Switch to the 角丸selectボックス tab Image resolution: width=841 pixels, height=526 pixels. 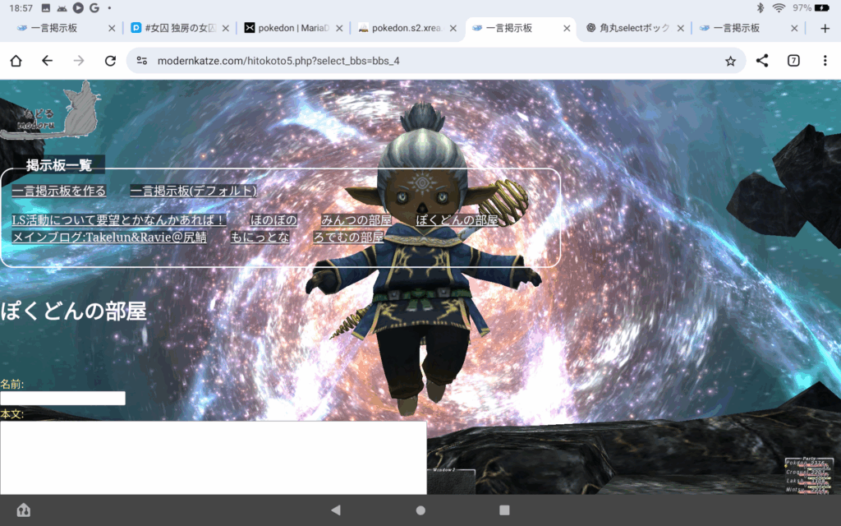pos(628,28)
